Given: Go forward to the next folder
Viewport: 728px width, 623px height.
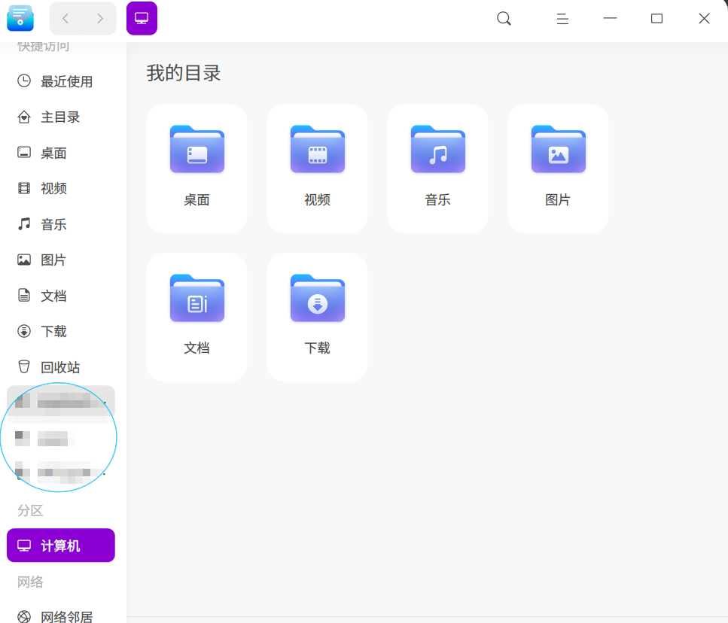Looking at the screenshot, I should point(100,19).
